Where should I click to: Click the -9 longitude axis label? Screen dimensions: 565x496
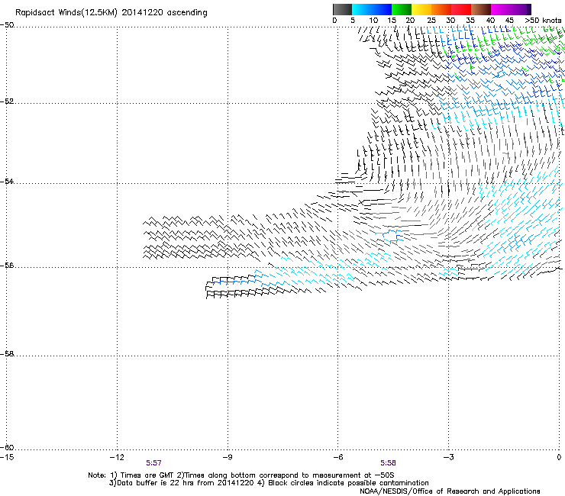pos(228,457)
